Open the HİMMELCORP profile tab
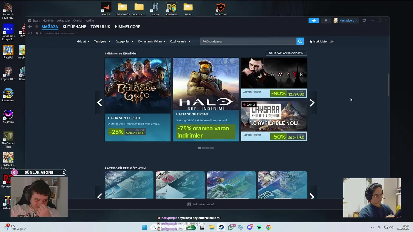 pyautogui.click(x=127, y=27)
